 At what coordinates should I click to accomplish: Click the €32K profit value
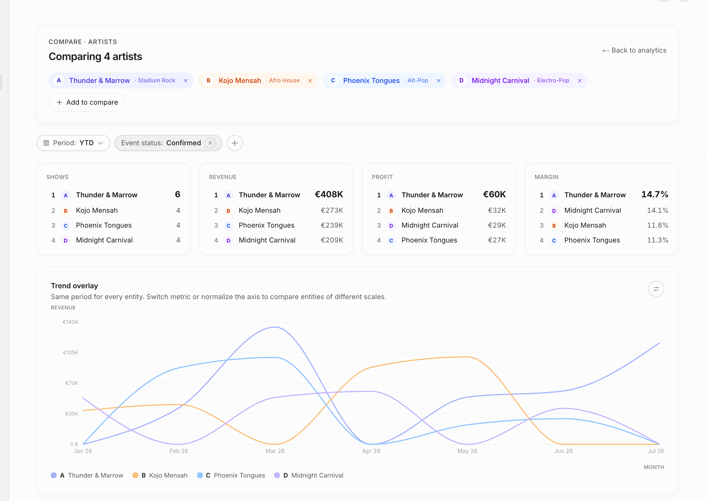(x=497, y=210)
